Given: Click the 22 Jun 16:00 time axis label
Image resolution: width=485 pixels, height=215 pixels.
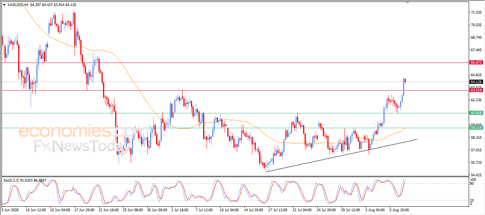Looking at the screenshot, I should (108, 209).
